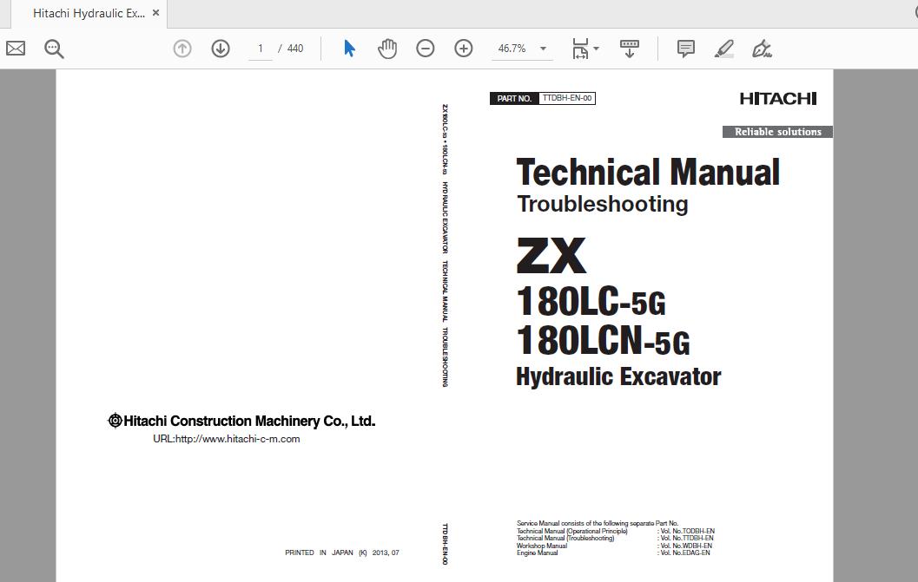Click the large ZX model logo
Screen dimensions: 918x582
tap(551, 255)
